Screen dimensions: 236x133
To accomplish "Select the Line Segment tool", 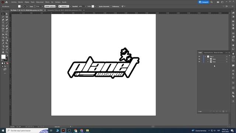I will [7, 23].
